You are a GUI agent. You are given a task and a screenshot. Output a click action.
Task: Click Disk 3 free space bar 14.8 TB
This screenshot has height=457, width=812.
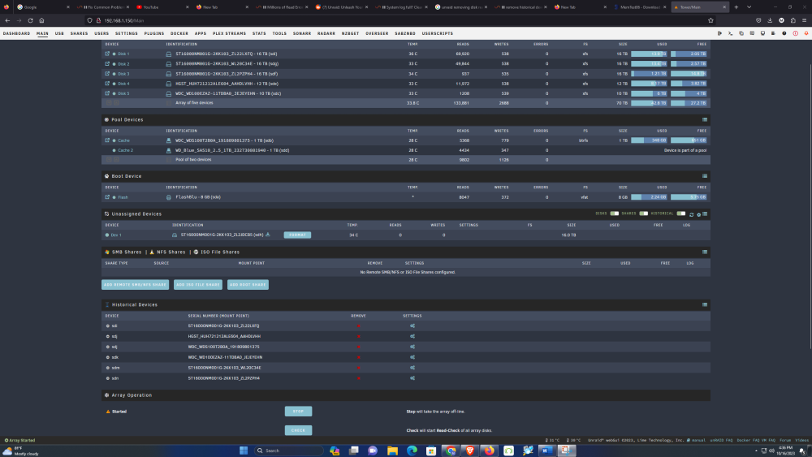689,74
